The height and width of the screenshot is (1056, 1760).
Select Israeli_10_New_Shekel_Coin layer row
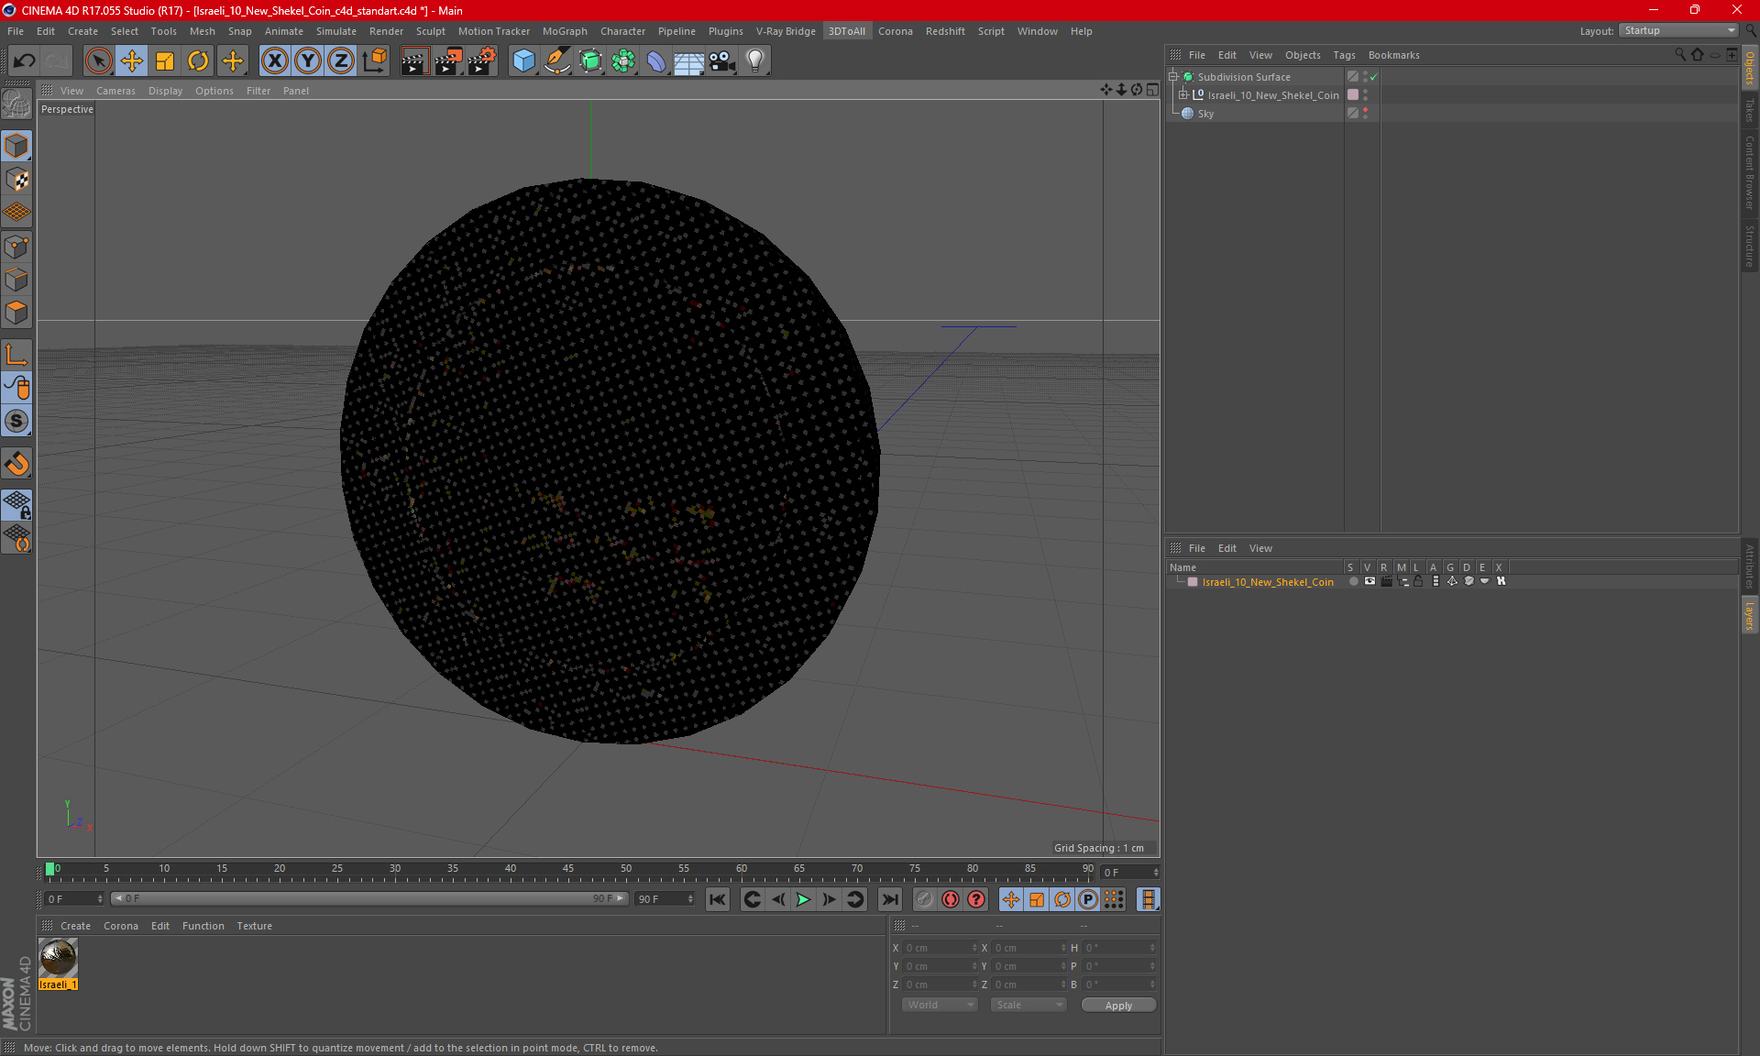click(x=1268, y=582)
